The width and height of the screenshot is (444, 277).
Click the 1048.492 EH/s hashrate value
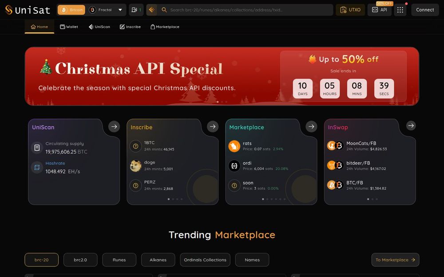coord(63,172)
